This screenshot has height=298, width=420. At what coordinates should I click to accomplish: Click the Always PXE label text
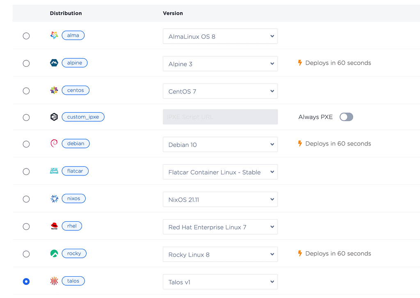coord(315,117)
